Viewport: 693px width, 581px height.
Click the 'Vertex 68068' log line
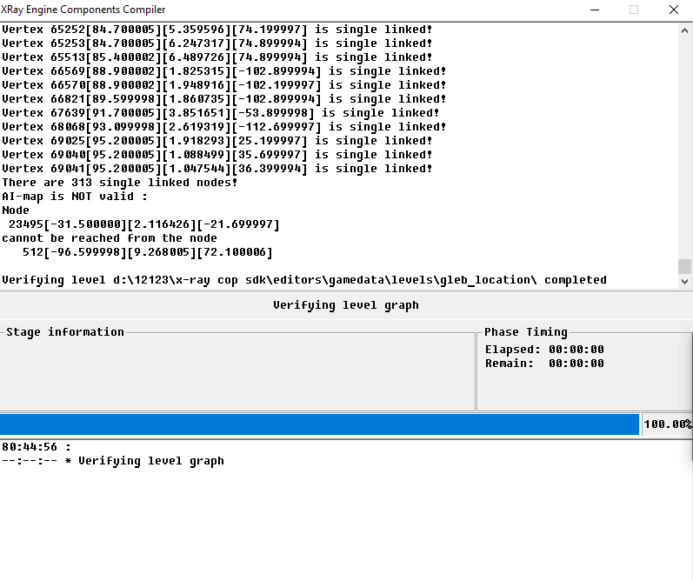(224, 127)
